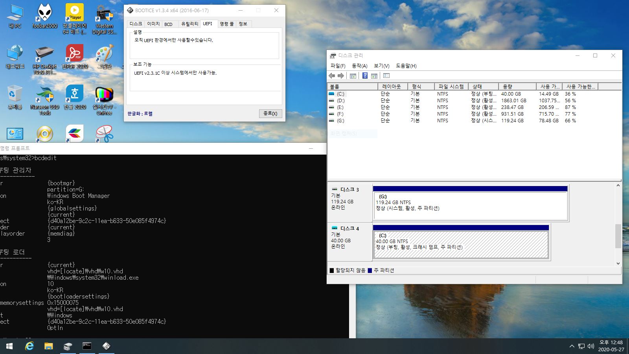Open the 동작(A) menu in Disk Management
The width and height of the screenshot is (629, 354).
click(359, 66)
